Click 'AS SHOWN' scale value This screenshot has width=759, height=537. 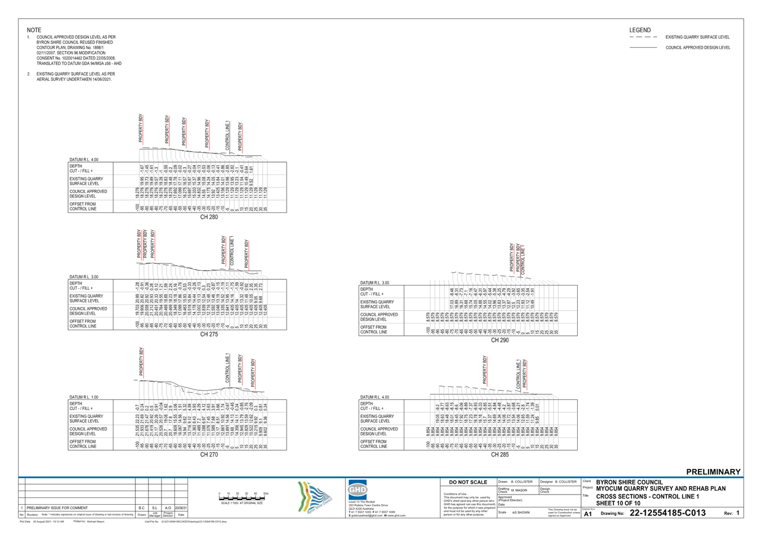521,513
